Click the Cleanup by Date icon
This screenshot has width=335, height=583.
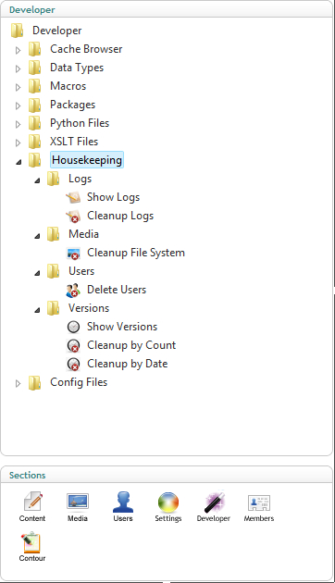click(x=73, y=364)
